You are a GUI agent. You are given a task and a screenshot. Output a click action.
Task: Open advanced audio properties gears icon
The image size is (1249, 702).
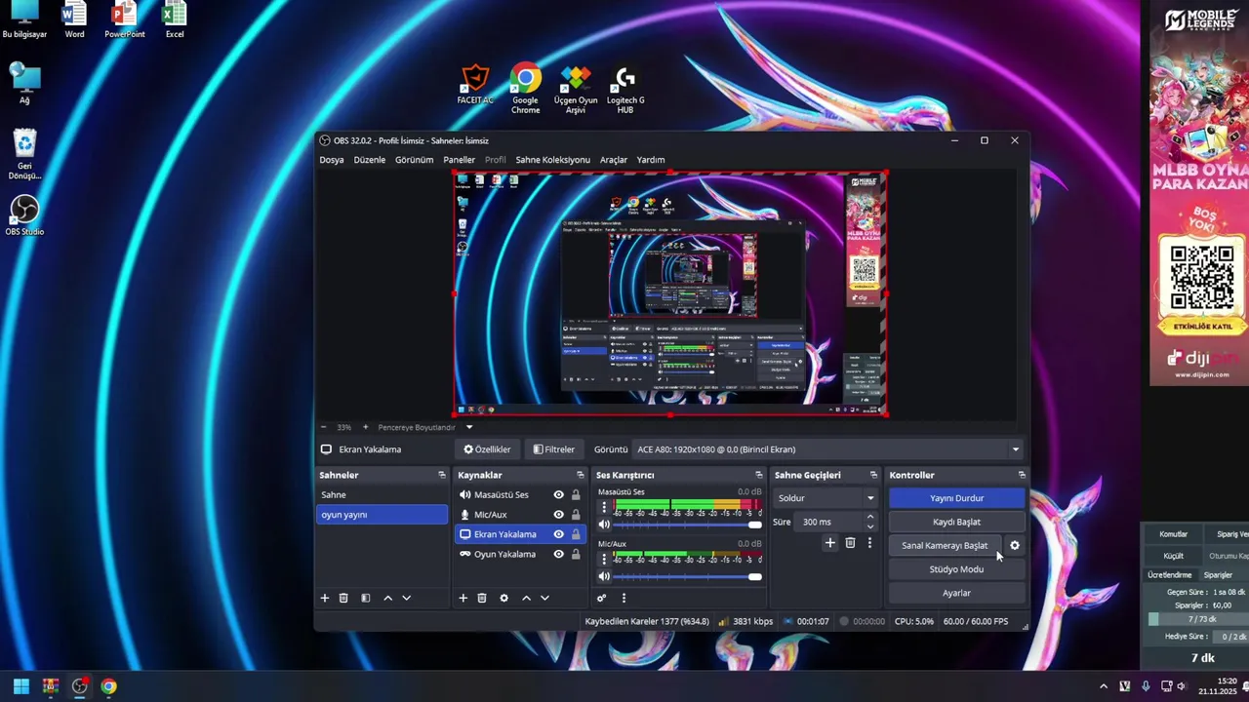602,598
